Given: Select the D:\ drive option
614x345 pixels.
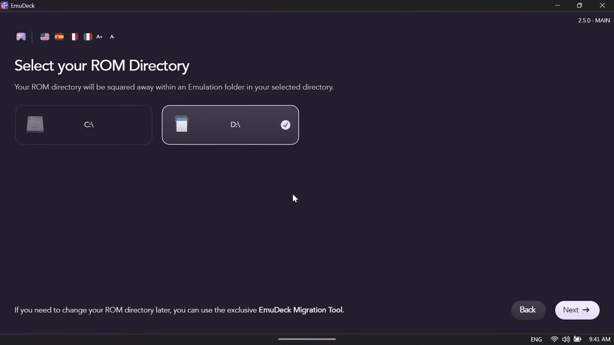Looking at the screenshot, I should (x=230, y=125).
